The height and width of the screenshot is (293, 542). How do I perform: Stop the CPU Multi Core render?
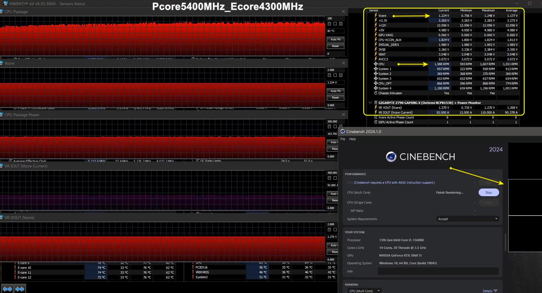pyautogui.click(x=488, y=192)
